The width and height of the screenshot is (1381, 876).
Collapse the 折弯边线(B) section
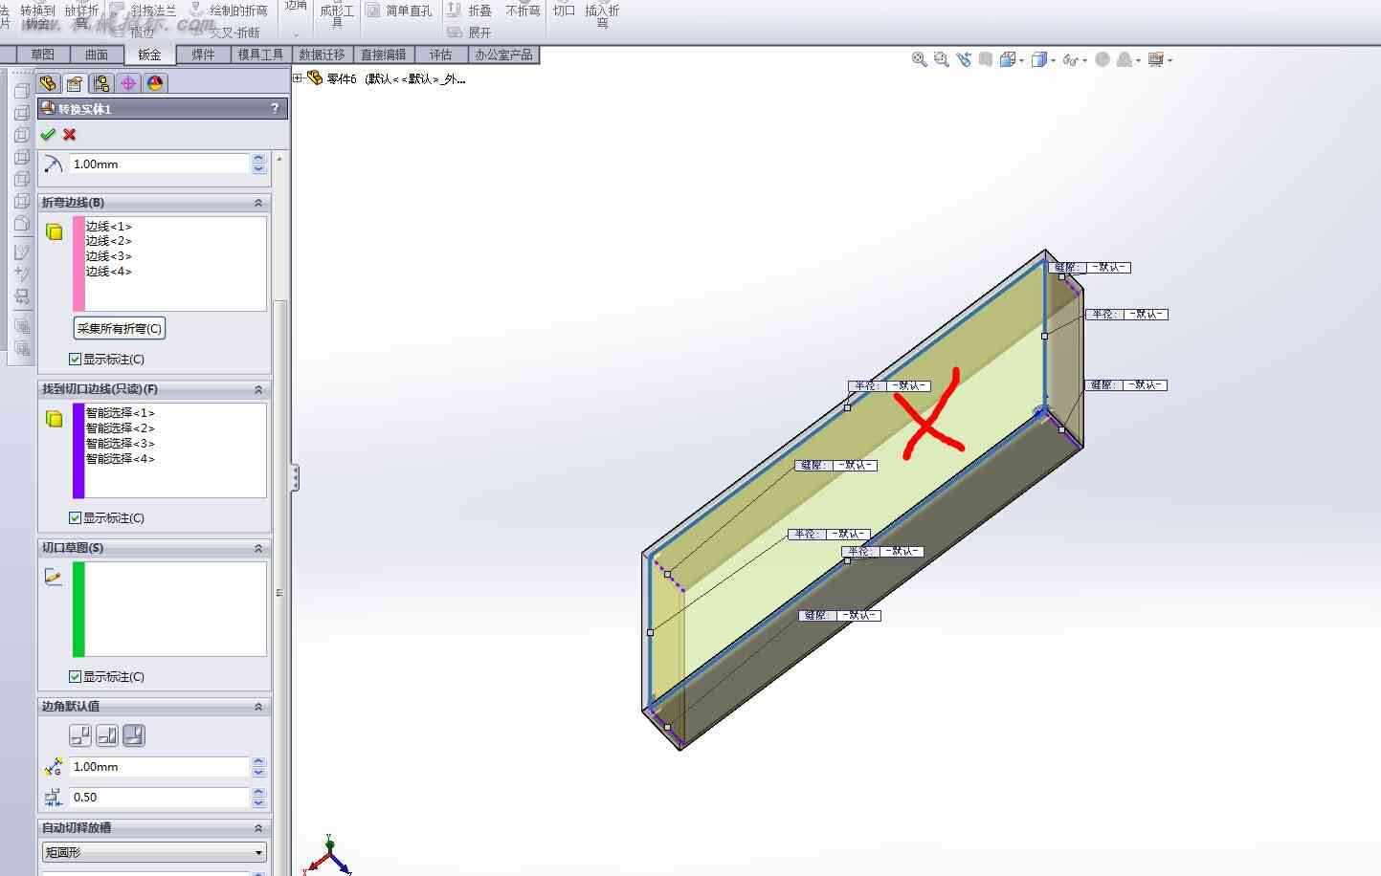pyautogui.click(x=258, y=203)
